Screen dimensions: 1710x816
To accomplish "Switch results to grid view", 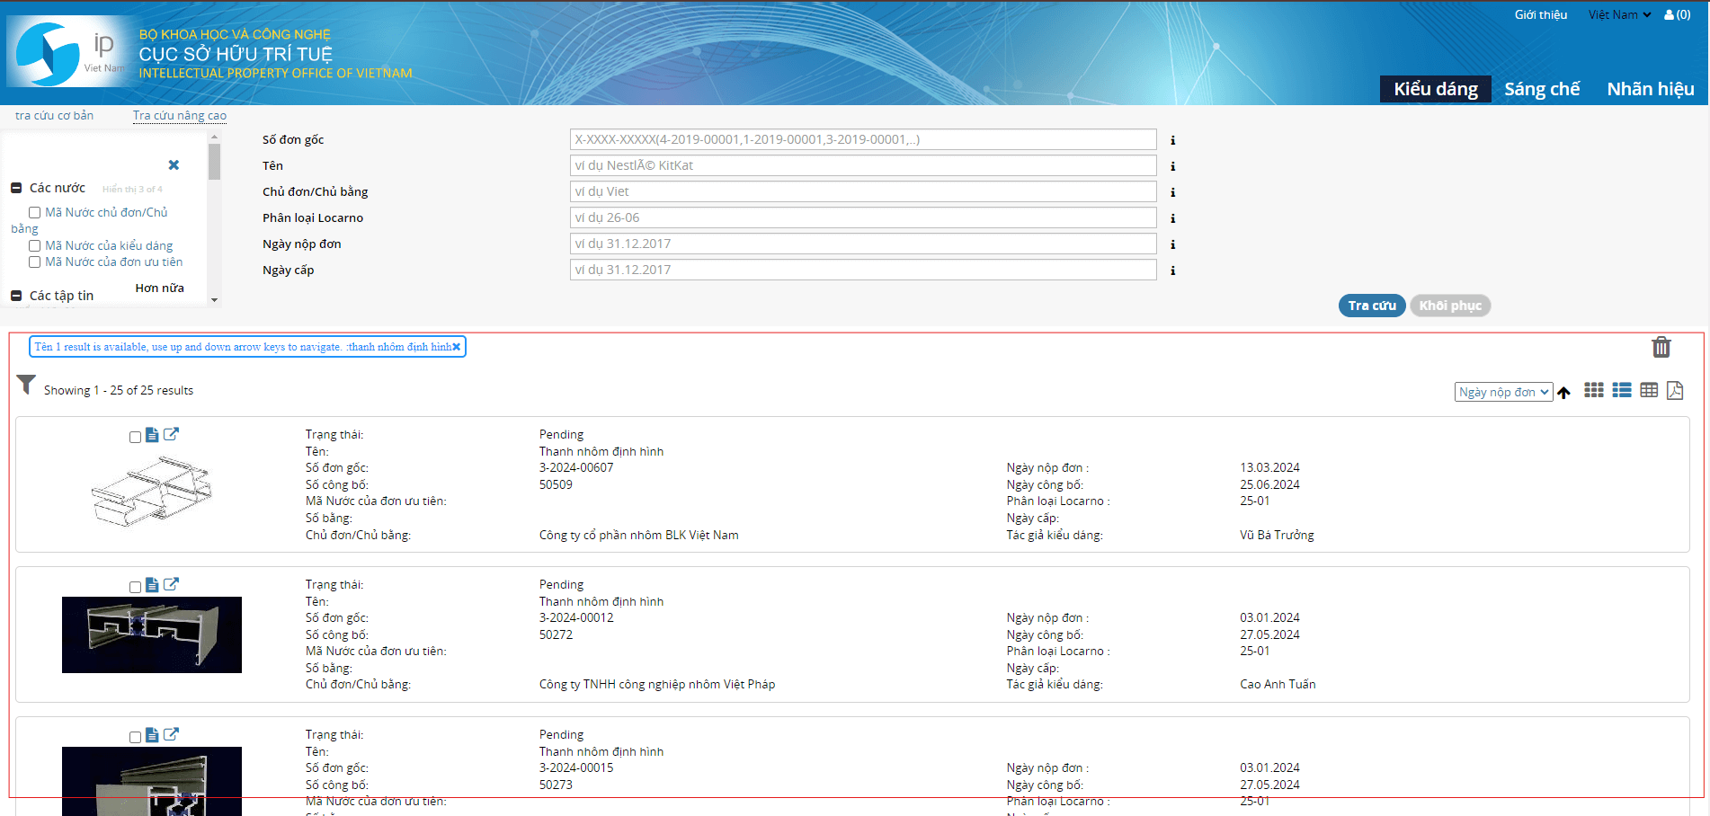I will tap(1593, 390).
